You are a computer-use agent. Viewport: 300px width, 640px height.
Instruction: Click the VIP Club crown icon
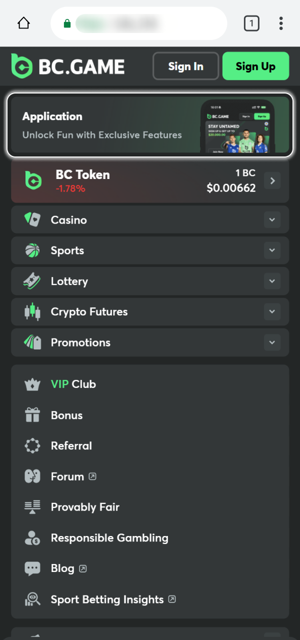[x=32, y=384]
